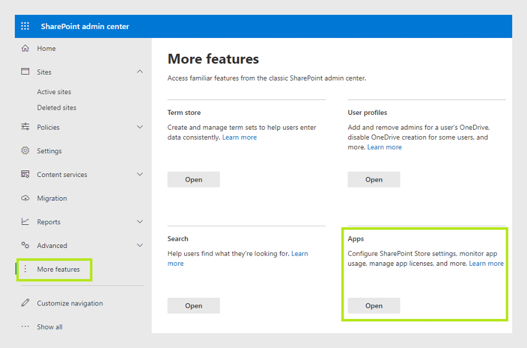This screenshot has height=348, width=527.
Task: Click 'Access familiar features' description text
Action: [x=266, y=78]
